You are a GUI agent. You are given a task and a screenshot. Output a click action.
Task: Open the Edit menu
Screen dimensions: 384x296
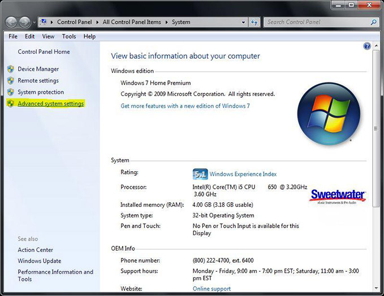pos(29,37)
